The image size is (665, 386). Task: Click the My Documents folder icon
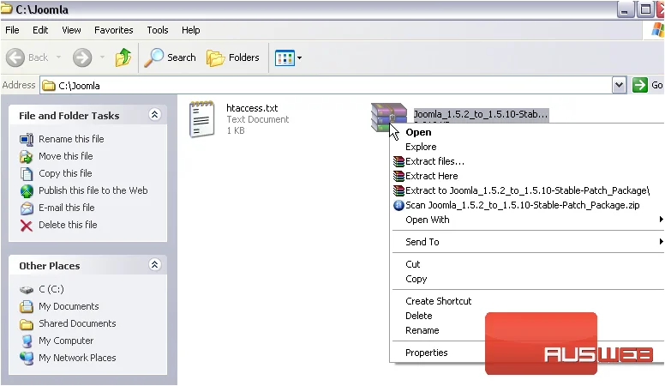[x=27, y=306]
